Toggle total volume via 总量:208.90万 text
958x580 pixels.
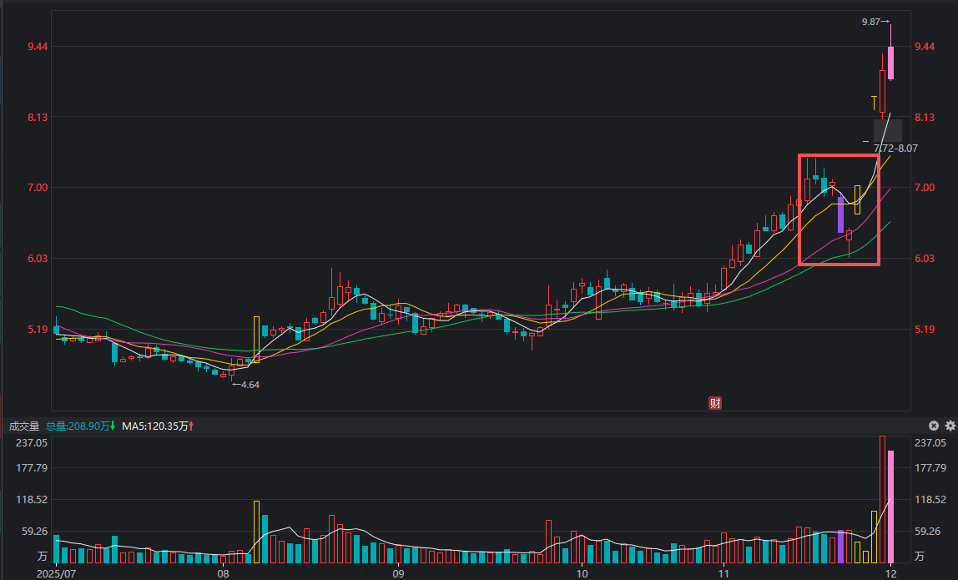(x=80, y=426)
